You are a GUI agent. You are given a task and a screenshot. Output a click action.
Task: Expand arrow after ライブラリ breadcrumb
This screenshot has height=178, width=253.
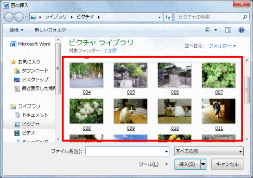click(72, 17)
